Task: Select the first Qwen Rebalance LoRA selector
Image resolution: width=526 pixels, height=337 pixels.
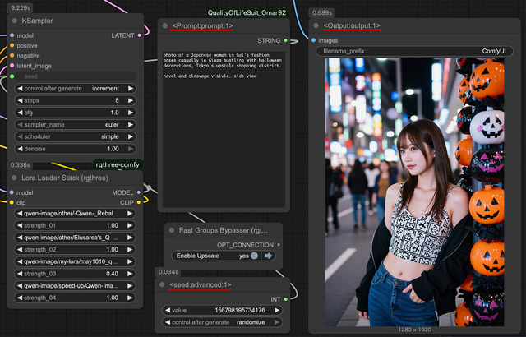Action: tap(75, 213)
